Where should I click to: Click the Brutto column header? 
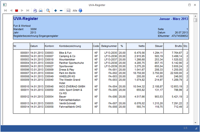(x=178, y=46)
